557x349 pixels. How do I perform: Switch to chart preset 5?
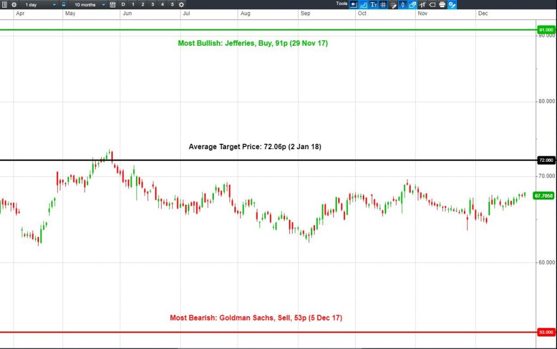(x=172, y=4)
